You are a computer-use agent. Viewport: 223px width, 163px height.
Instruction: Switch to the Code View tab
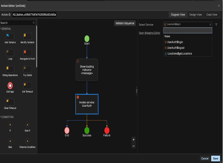[x=212, y=15]
